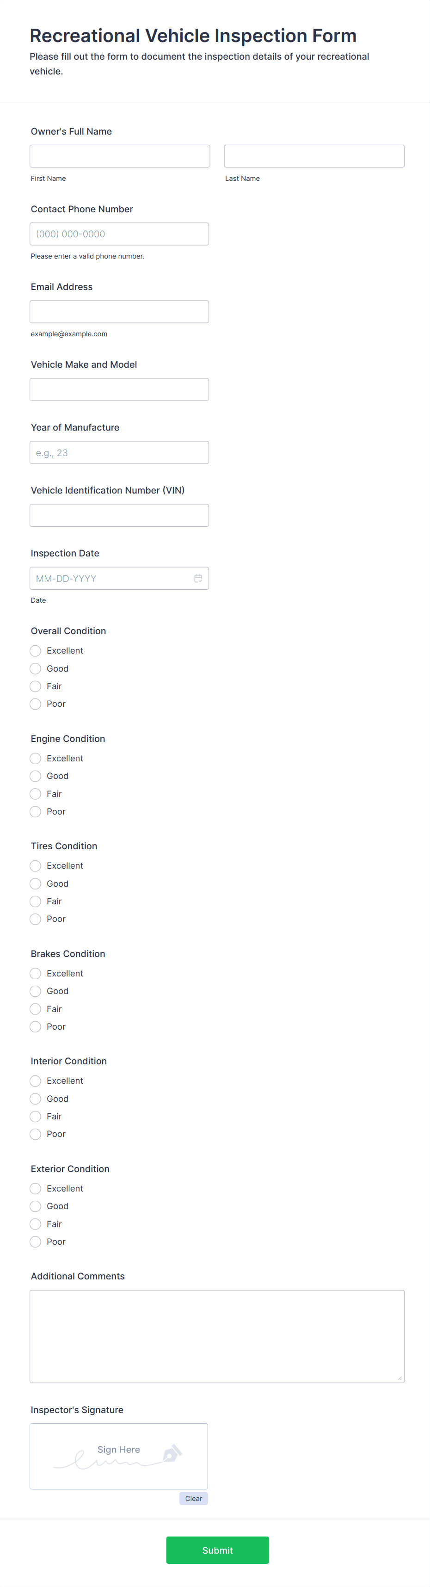Select Fair for Tires Condition
This screenshot has width=430, height=1587.
[35, 902]
